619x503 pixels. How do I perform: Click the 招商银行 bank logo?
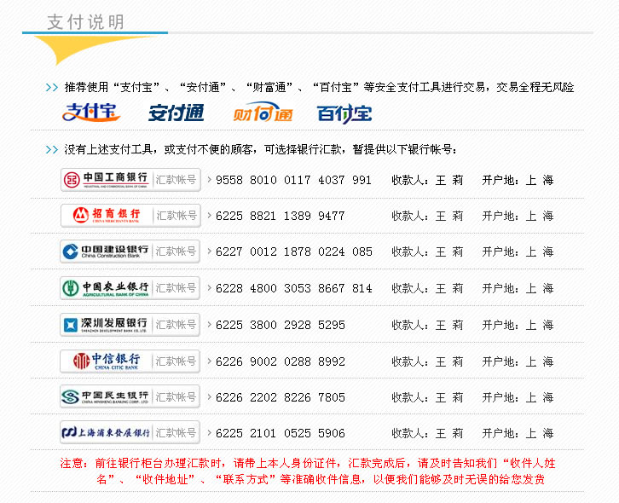point(107,216)
